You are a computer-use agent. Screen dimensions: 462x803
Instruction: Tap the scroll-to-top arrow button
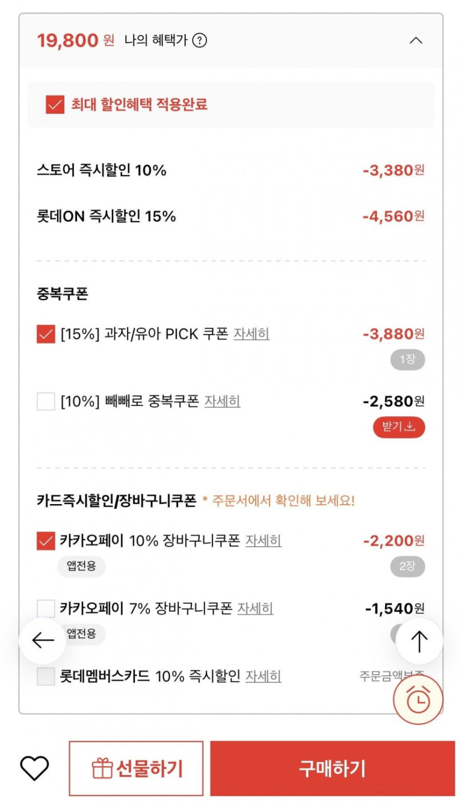(419, 641)
